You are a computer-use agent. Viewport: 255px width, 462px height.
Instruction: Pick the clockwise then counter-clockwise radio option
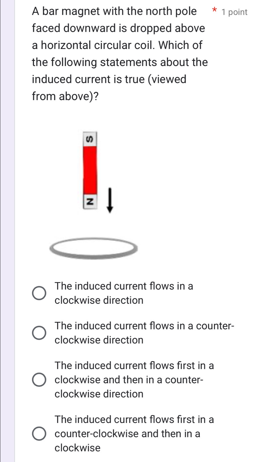[x=39, y=380]
